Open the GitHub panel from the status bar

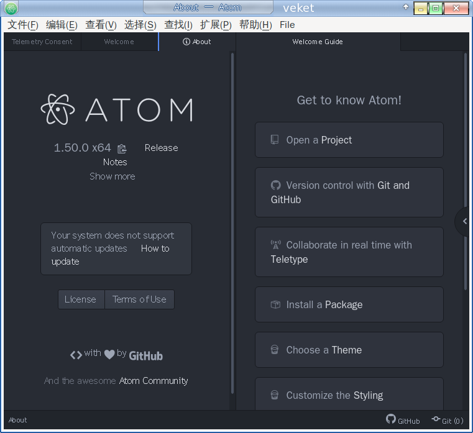coord(403,419)
